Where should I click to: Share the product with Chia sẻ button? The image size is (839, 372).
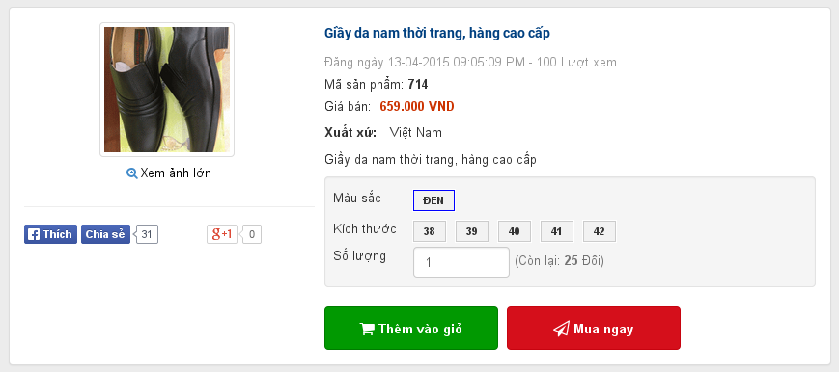coord(105,234)
